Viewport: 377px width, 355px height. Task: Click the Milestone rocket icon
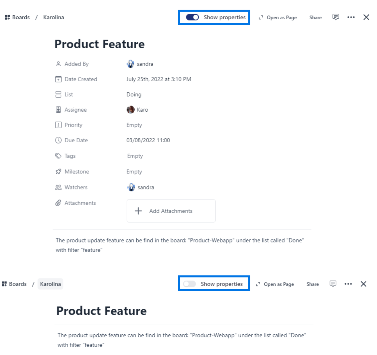click(x=58, y=172)
